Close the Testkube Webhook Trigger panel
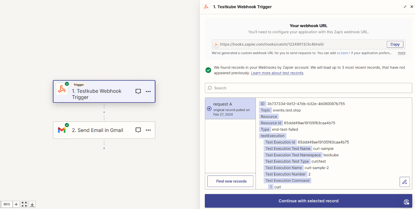The image size is (415, 209). tap(412, 7)
